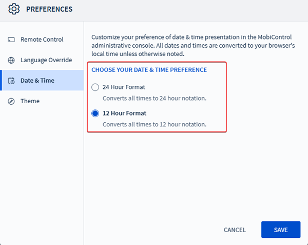Click the "12 Hour Format" label text
The height and width of the screenshot is (245, 308).
pyautogui.click(x=124, y=114)
